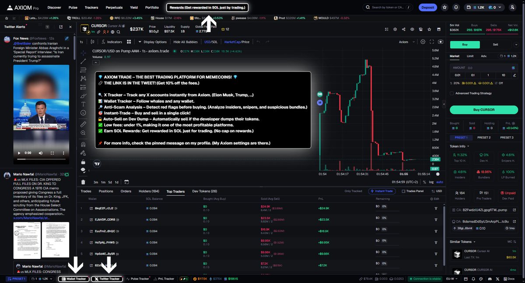Switch to the Holders (184) tab
The image size is (525, 283).
pyautogui.click(x=149, y=191)
